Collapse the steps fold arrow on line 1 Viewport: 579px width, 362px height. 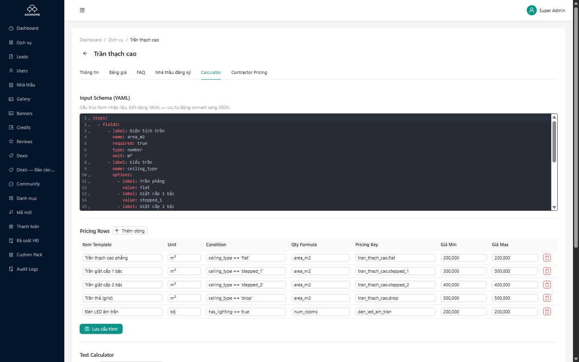click(89, 119)
